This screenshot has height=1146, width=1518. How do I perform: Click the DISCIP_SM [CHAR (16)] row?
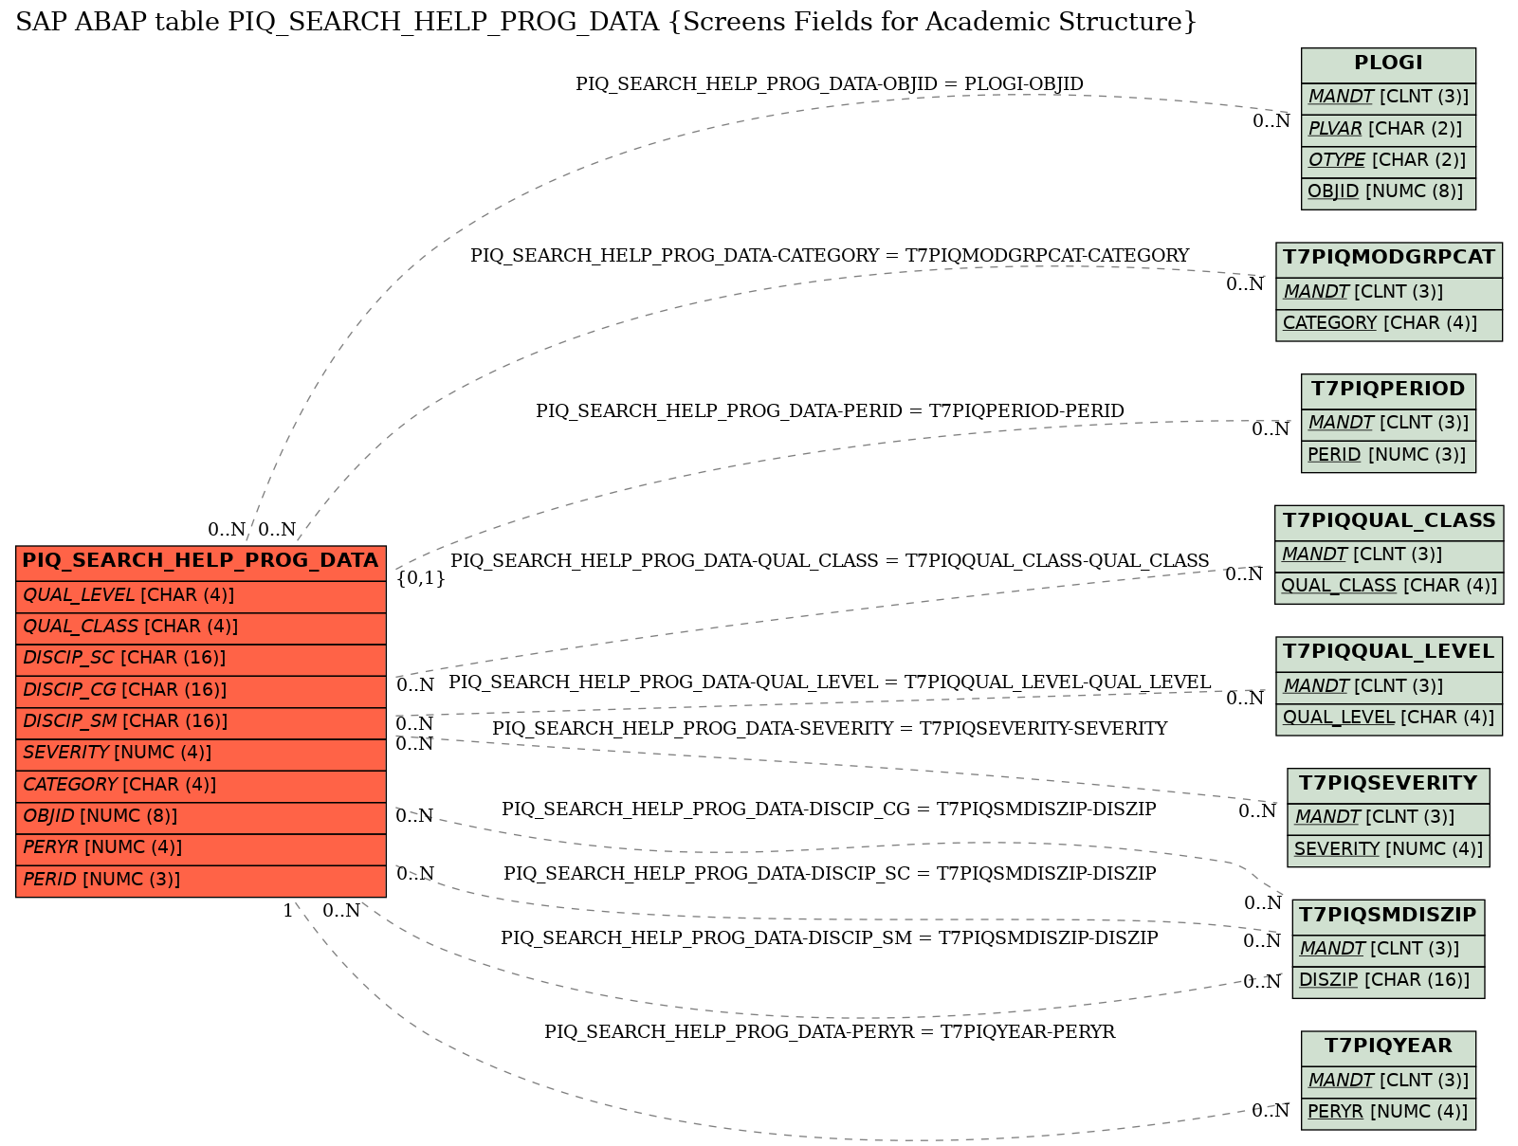(x=201, y=722)
